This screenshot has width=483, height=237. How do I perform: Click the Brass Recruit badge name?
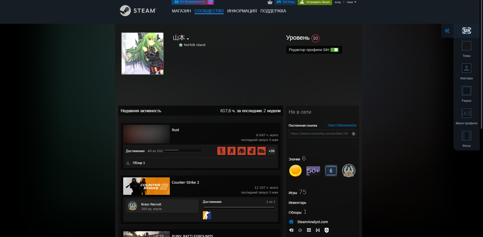151,204
